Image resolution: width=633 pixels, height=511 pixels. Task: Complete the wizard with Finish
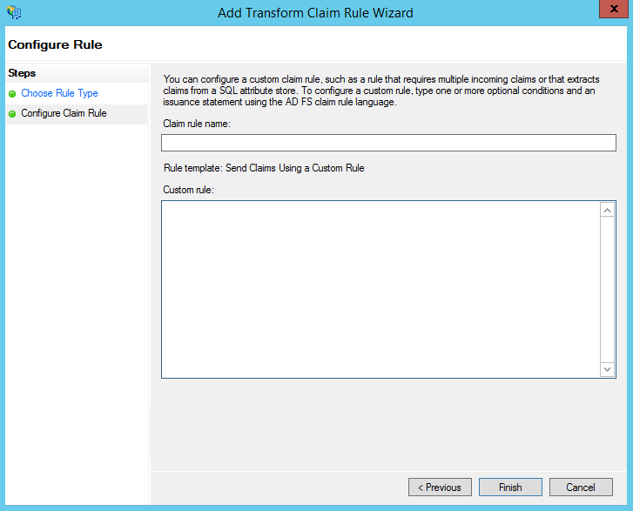pos(509,487)
